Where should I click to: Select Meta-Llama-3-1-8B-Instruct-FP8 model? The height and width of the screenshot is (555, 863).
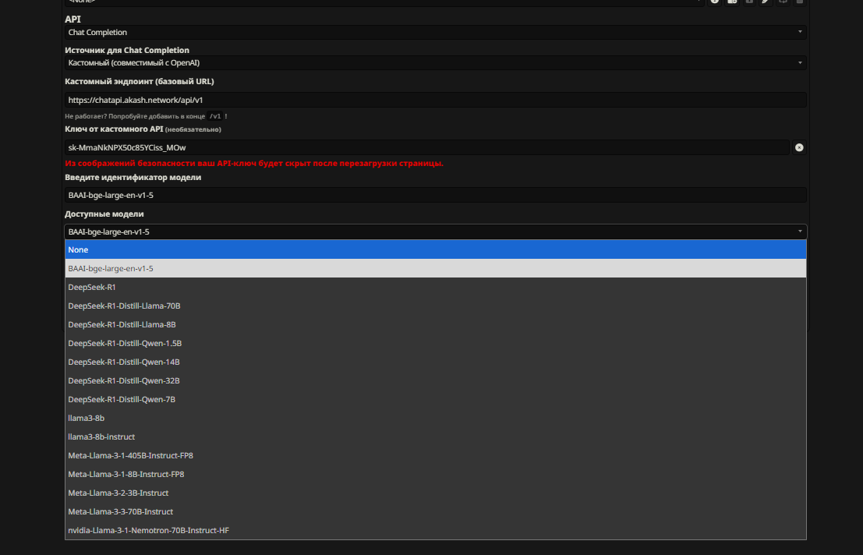(435, 474)
